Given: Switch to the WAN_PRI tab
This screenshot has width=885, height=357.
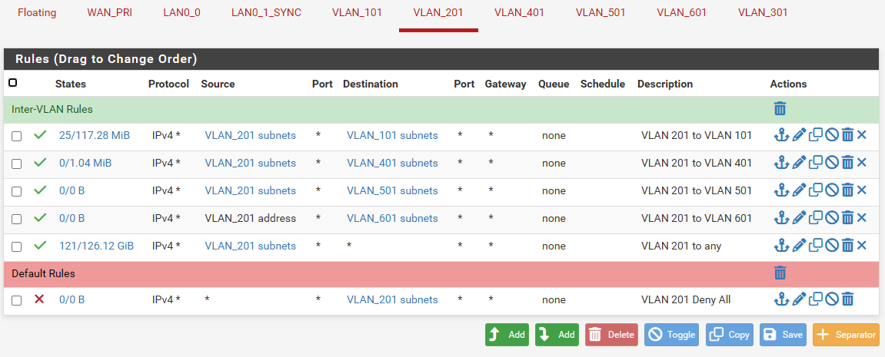Looking at the screenshot, I should coord(109,13).
